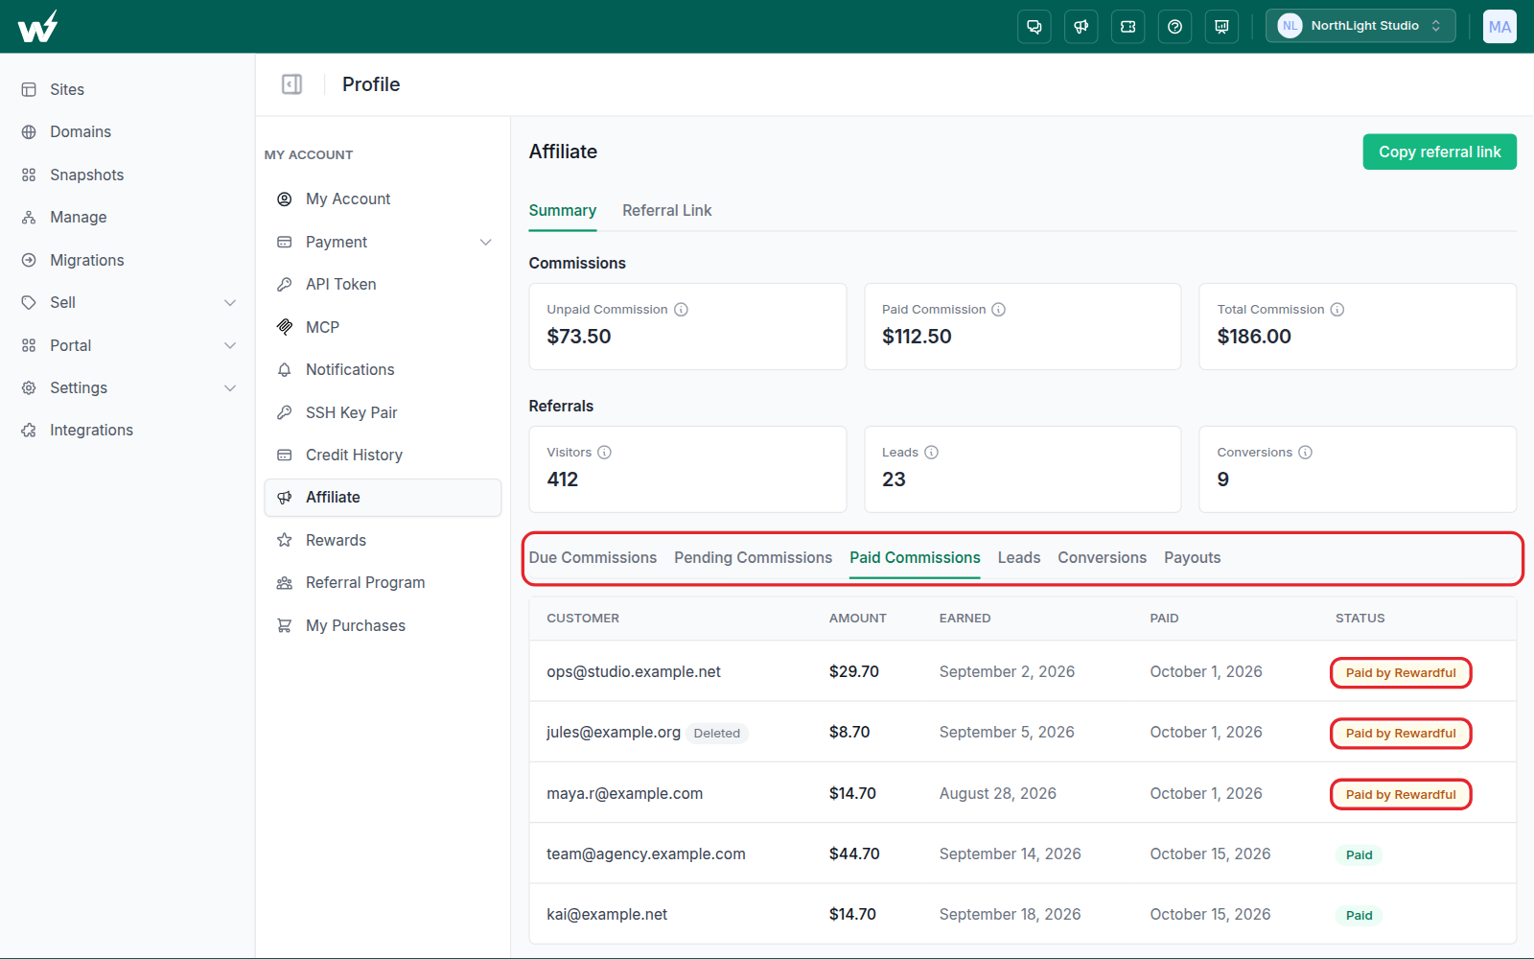The height and width of the screenshot is (959, 1534).
Task: Switch to the Referral Link tab
Action: click(666, 210)
